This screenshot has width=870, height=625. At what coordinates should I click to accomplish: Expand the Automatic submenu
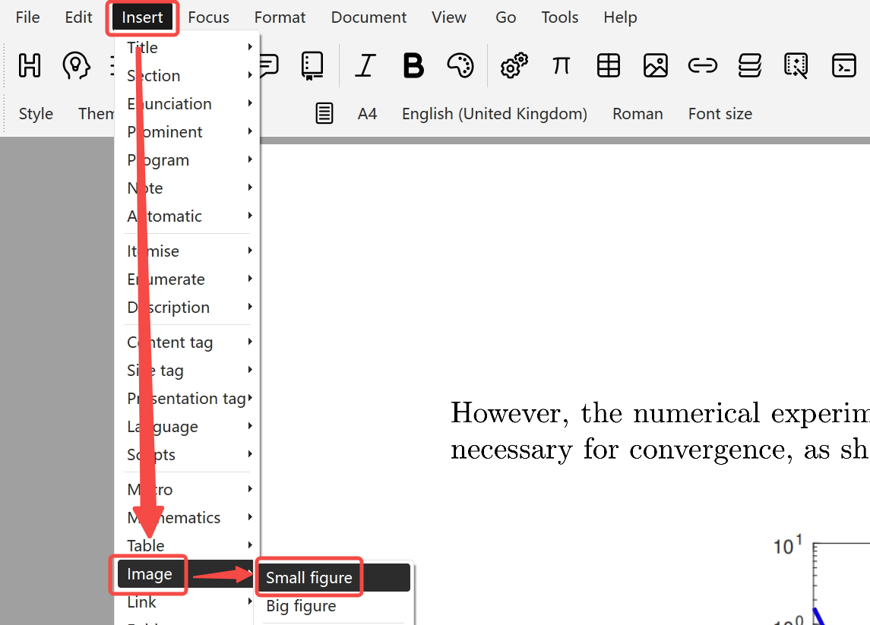tap(188, 216)
